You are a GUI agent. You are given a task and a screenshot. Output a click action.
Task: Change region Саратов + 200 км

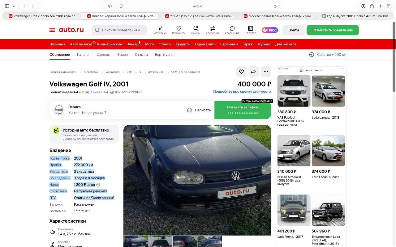pos(328,55)
